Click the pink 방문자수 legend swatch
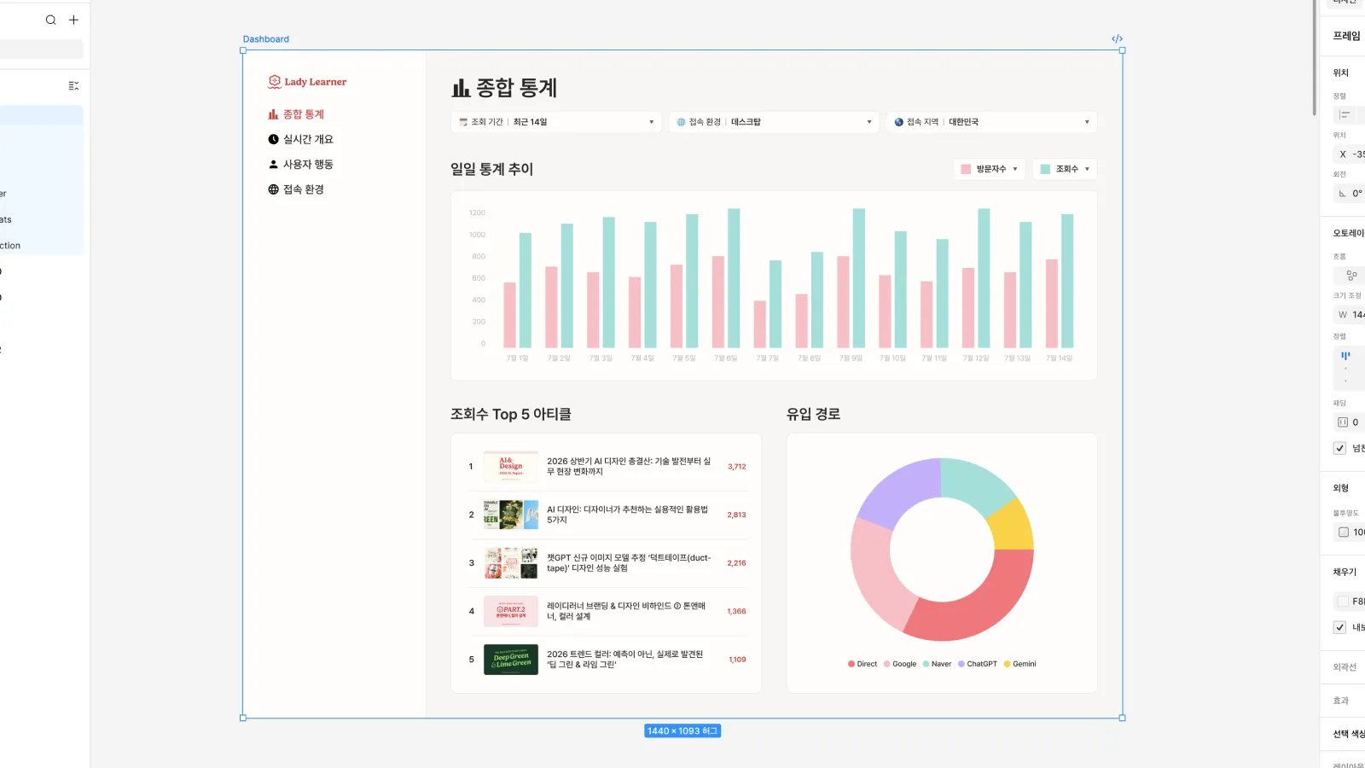 (x=966, y=169)
